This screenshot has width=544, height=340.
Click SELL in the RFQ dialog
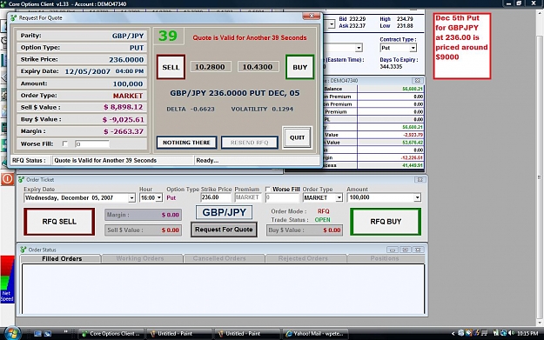[x=171, y=67]
